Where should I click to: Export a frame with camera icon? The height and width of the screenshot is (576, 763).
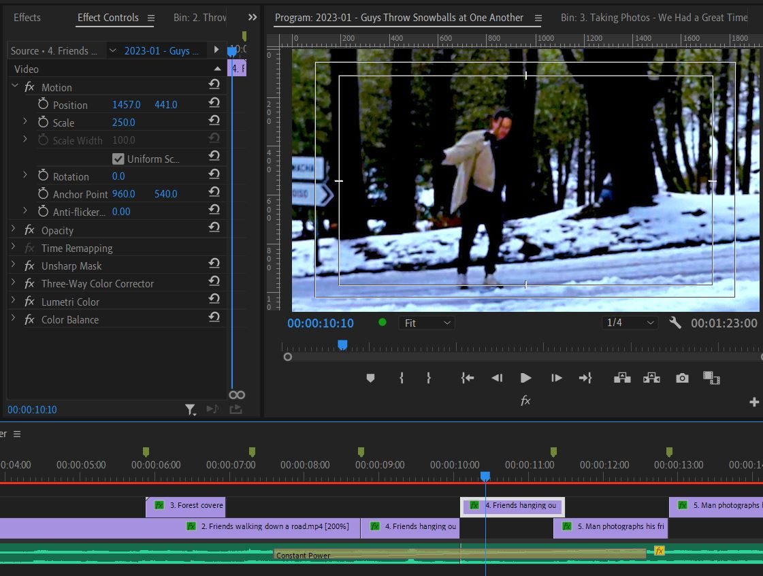point(682,379)
